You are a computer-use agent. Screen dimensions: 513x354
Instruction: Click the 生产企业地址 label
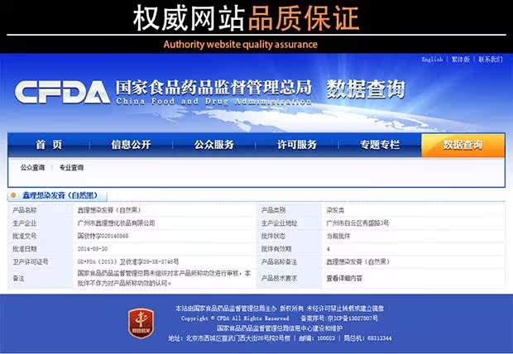pos(279,223)
